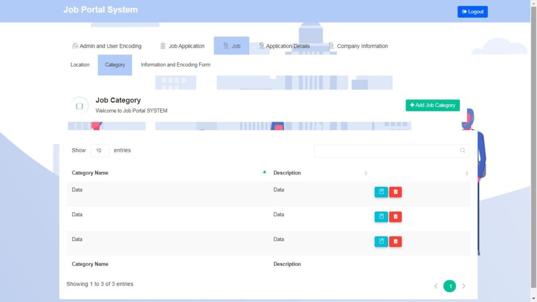Viewport: 537px width, 302px height.
Task: Click inside the search input field
Action: [x=388, y=150]
